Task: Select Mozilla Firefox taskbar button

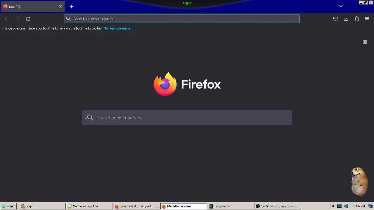Action: [x=183, y=206]
